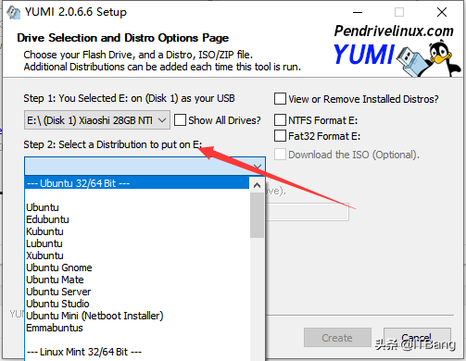Open the E:\ (Disk 1) Xiaoshi drive dropdown

(x=97, y=120)
